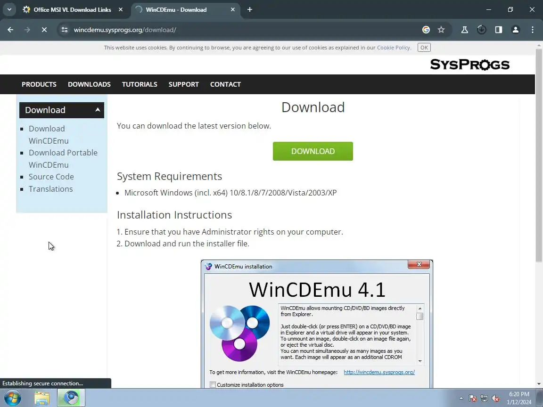Screen dimensions: 543x407
Task: Click the page scrollbar down arrow
Action: pos(539,384)
